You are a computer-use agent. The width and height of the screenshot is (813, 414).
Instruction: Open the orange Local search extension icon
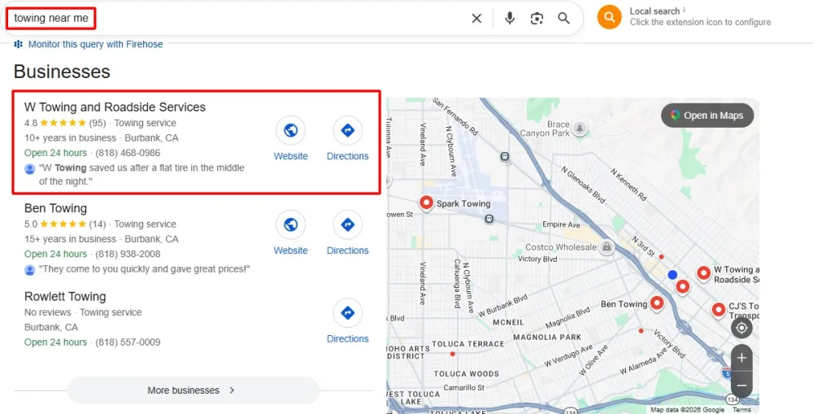[609, 17]
